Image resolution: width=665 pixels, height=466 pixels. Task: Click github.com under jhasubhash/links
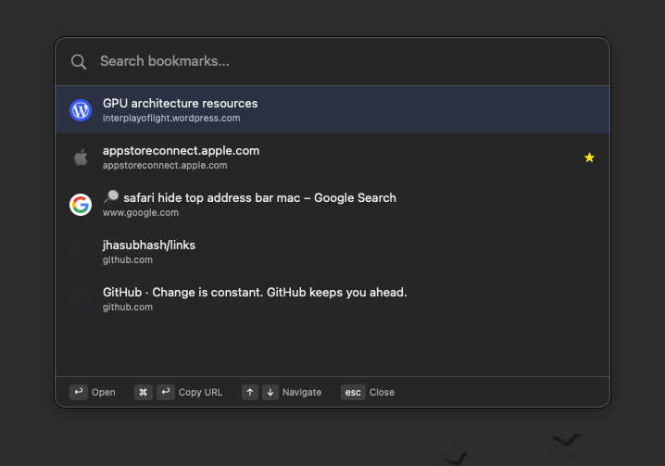(x=128, y=259)
